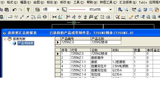Select the linear dimension tool
This screenshot has height=100, width=160.
coord(54,17)
